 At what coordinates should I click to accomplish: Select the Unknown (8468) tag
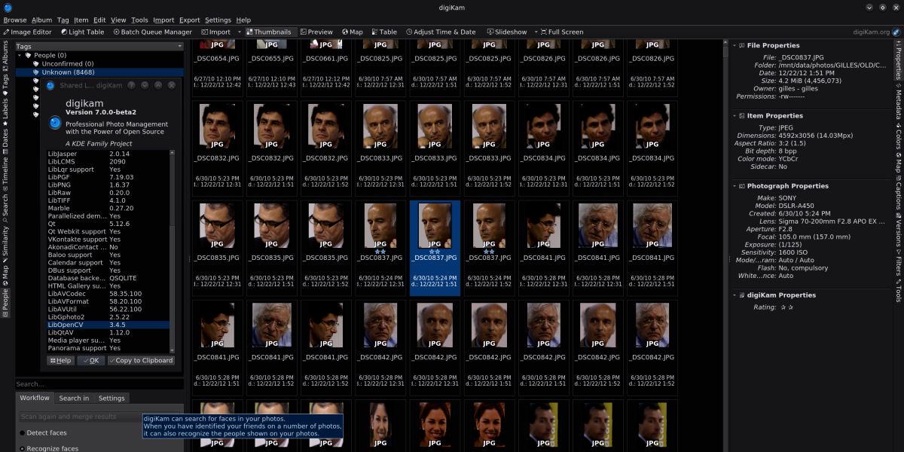click(x=68, y=72)
